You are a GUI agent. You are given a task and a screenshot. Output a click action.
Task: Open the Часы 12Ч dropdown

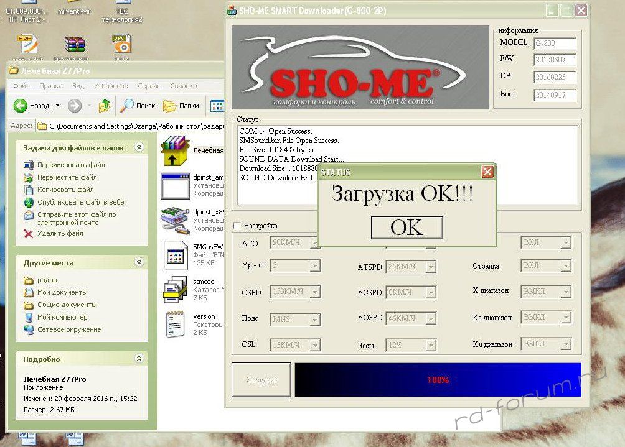(x=431, y=345)
